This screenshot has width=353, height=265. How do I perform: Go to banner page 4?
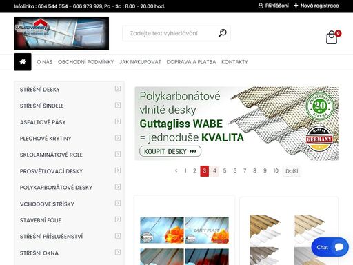point(214,171)
